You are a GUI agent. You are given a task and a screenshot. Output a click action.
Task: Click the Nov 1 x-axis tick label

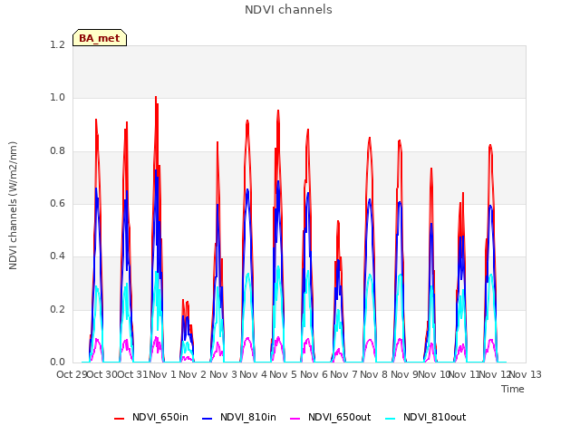click(x=163, y=374)
